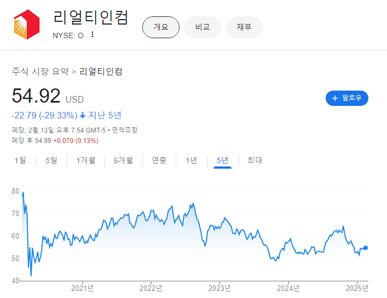Click 리얼티인컴 in the breadcrumb
The image size is (387, 298).
pos(101,71)
